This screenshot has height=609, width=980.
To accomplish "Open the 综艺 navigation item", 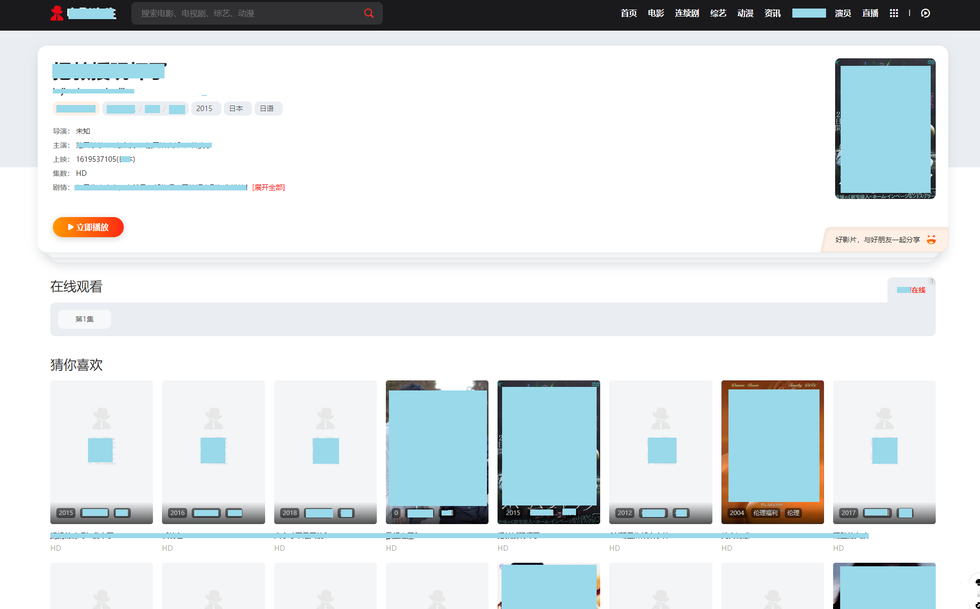I will 718,13.
